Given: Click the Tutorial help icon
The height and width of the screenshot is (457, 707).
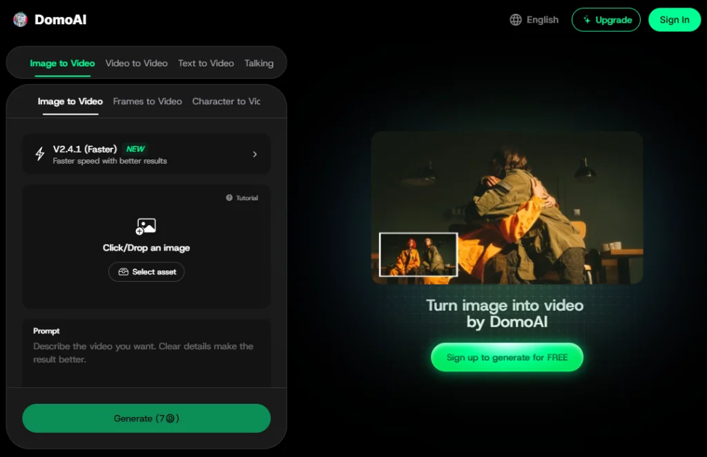Looking at the screenshot, I should coord(229,198).
